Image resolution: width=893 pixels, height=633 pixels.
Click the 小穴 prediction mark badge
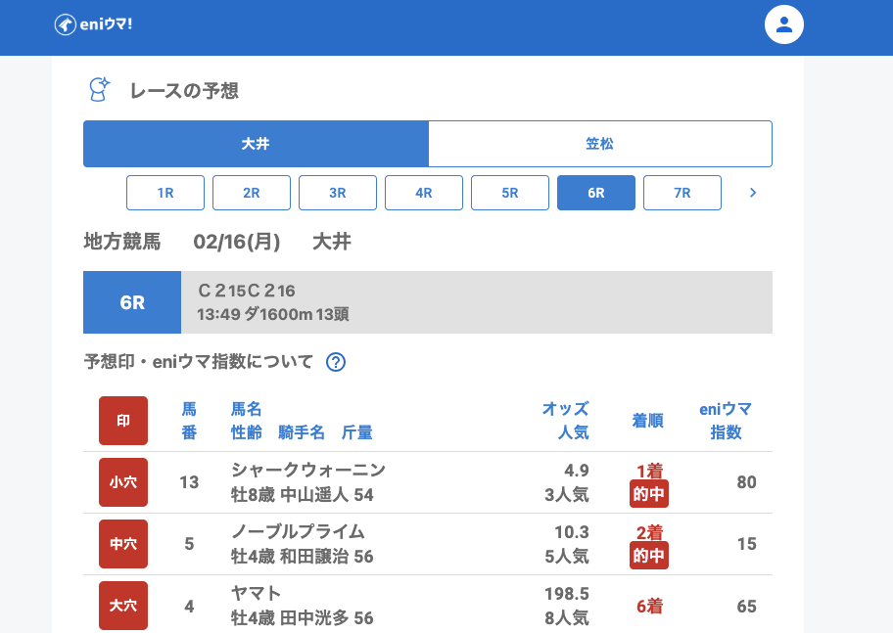(123, 482)
